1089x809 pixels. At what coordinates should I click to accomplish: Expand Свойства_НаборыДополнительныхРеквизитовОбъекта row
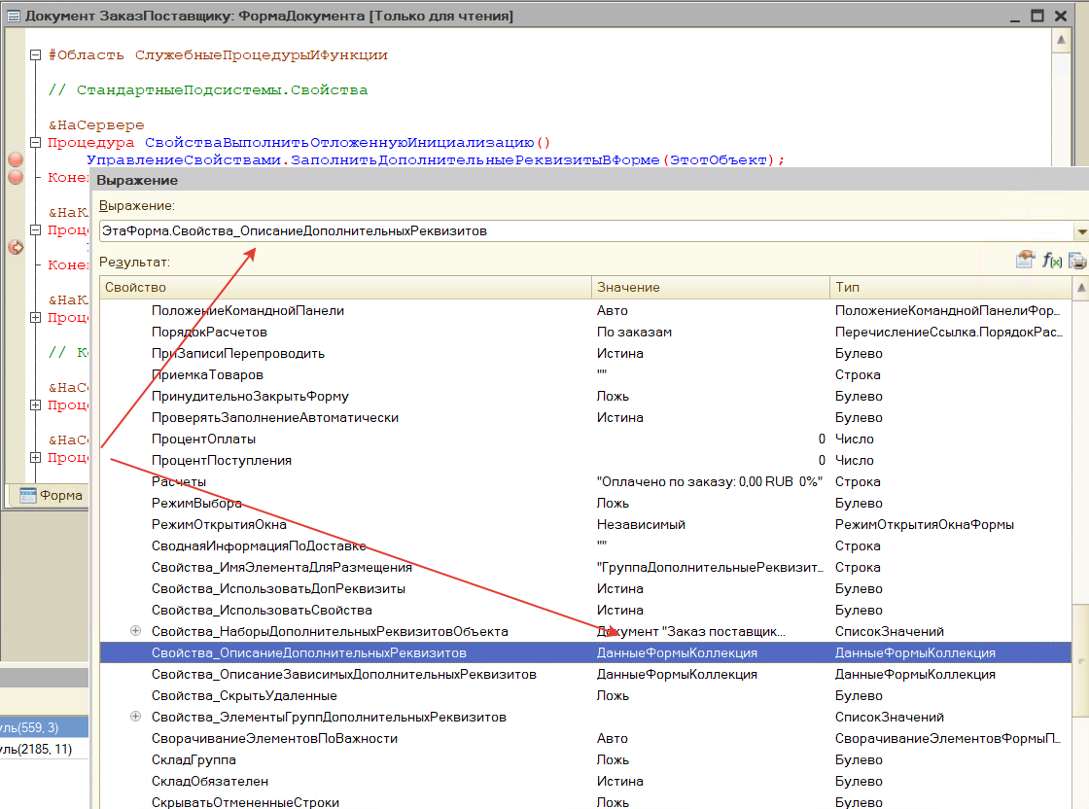pyautogui.click(x=135, y=630)
